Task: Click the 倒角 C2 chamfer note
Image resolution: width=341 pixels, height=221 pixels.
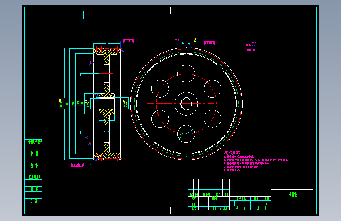Action: coord(251,50)
